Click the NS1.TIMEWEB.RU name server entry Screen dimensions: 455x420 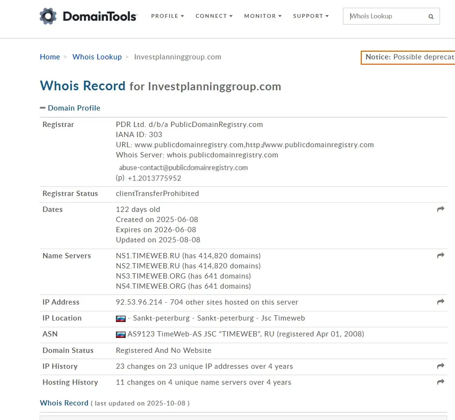point(188,256)
